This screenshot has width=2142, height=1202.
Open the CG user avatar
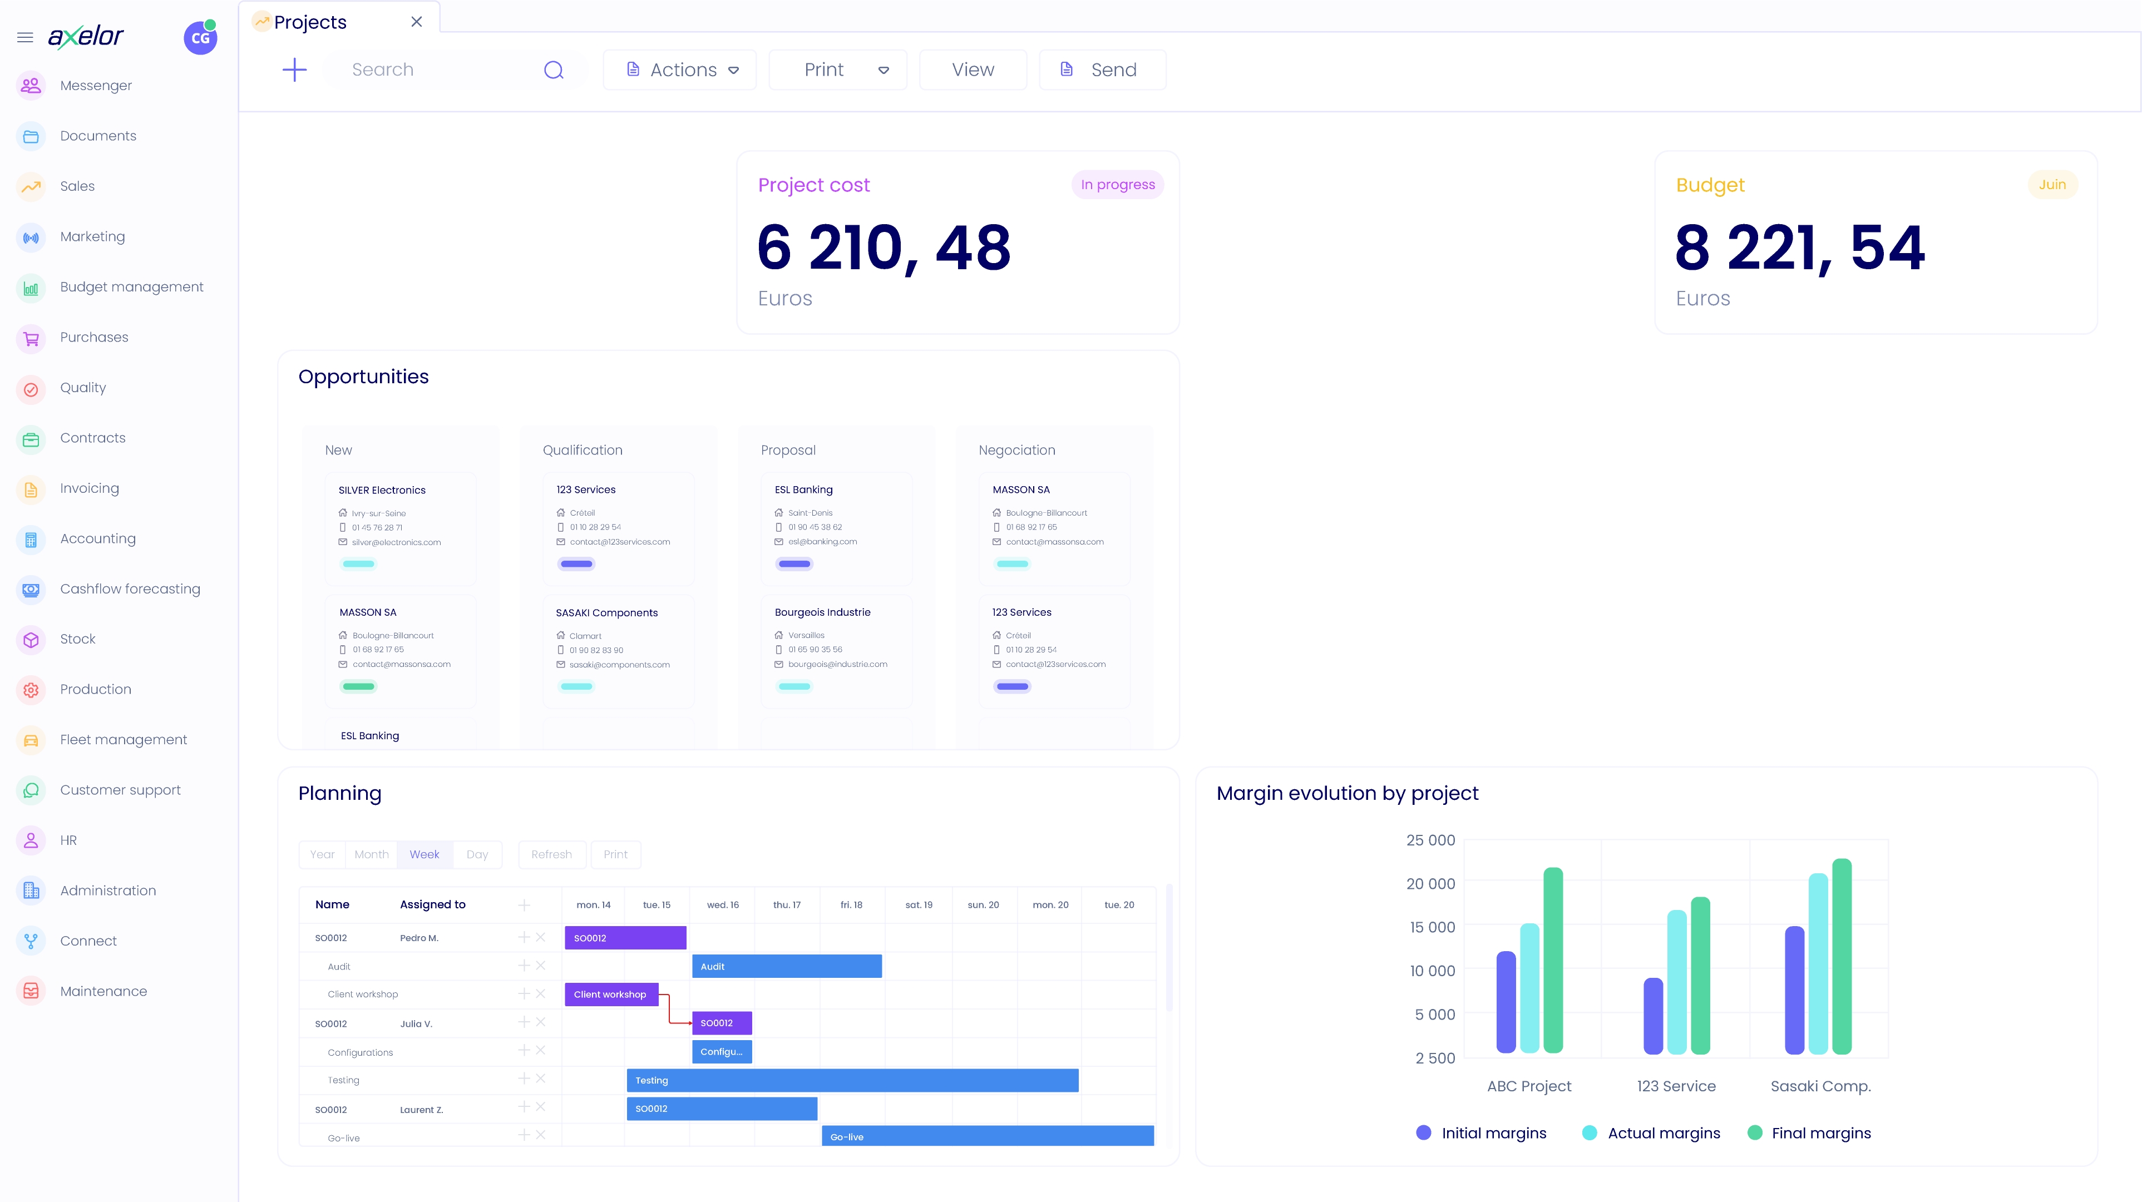[x=200, y=38]
